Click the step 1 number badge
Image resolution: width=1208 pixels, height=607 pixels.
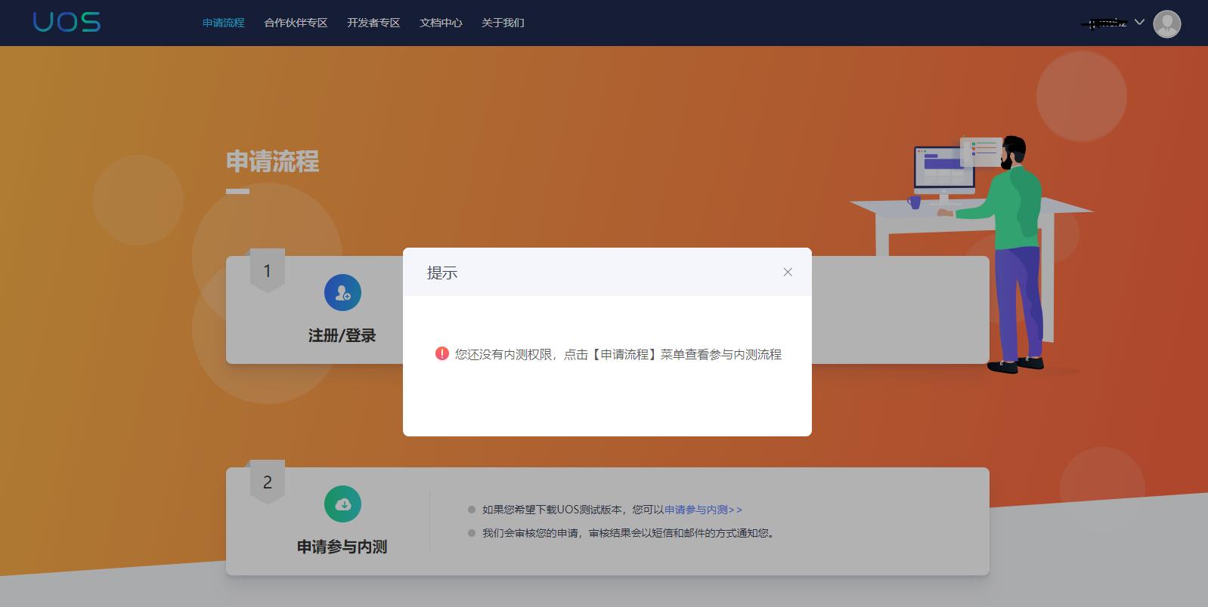[267, 270]
